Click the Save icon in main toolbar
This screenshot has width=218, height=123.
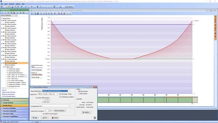click(12, 7)
